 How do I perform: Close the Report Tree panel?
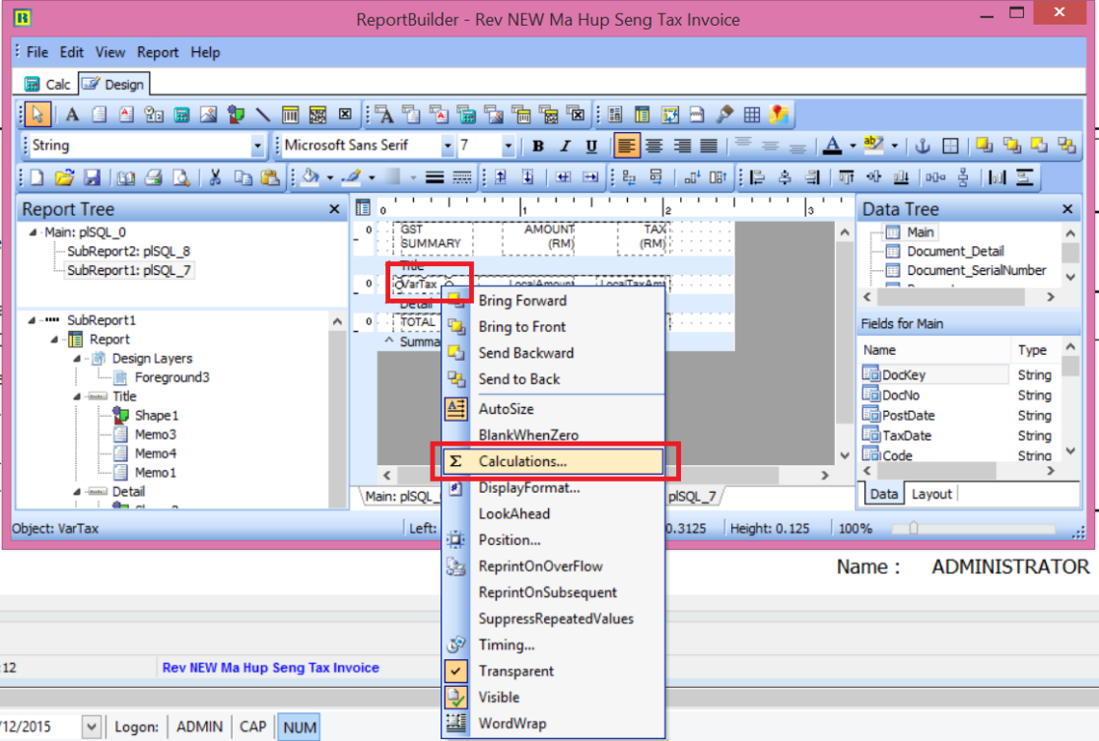[x=334, y=210]
